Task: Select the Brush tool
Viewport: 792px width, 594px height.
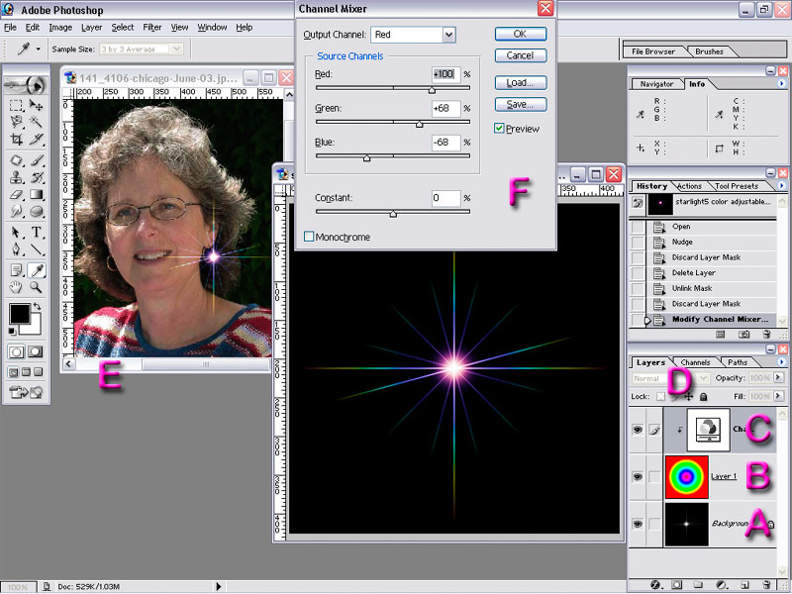Action: pos(36,160)
